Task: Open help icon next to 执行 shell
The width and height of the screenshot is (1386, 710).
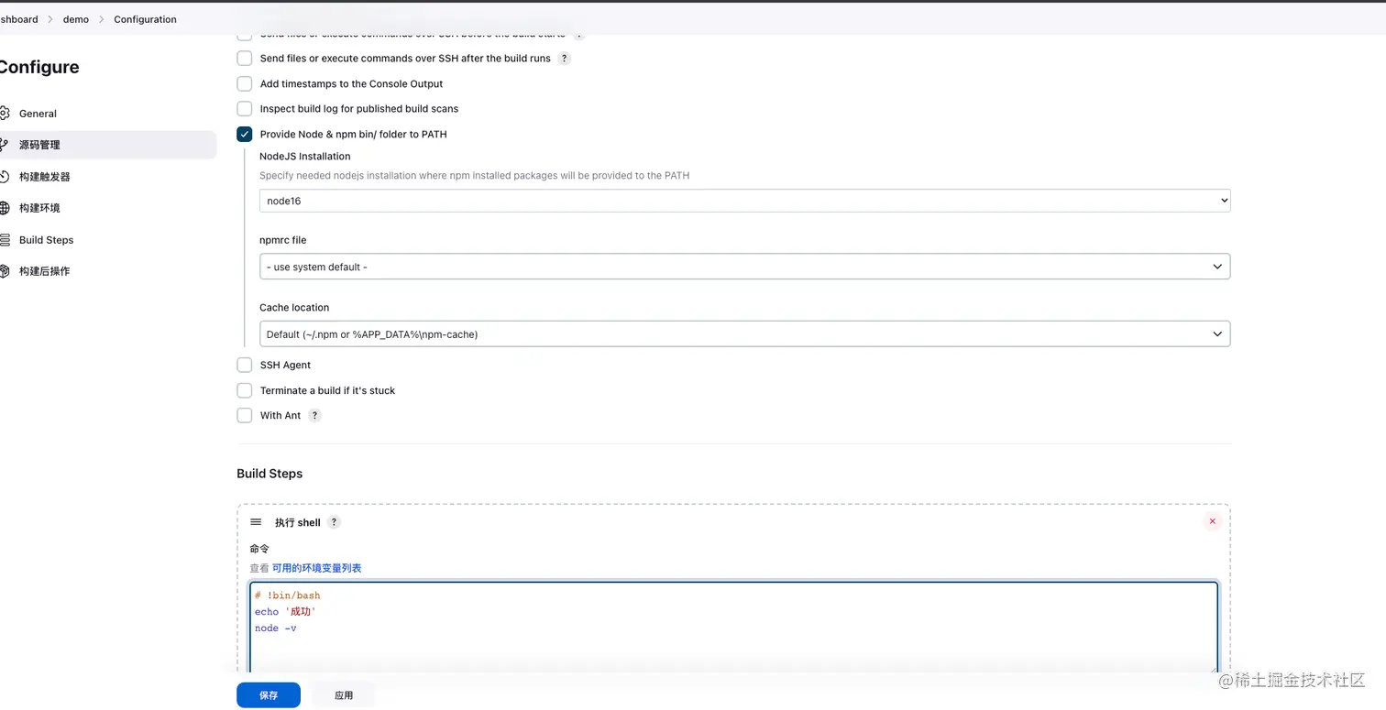Action: tap(335, 522)
